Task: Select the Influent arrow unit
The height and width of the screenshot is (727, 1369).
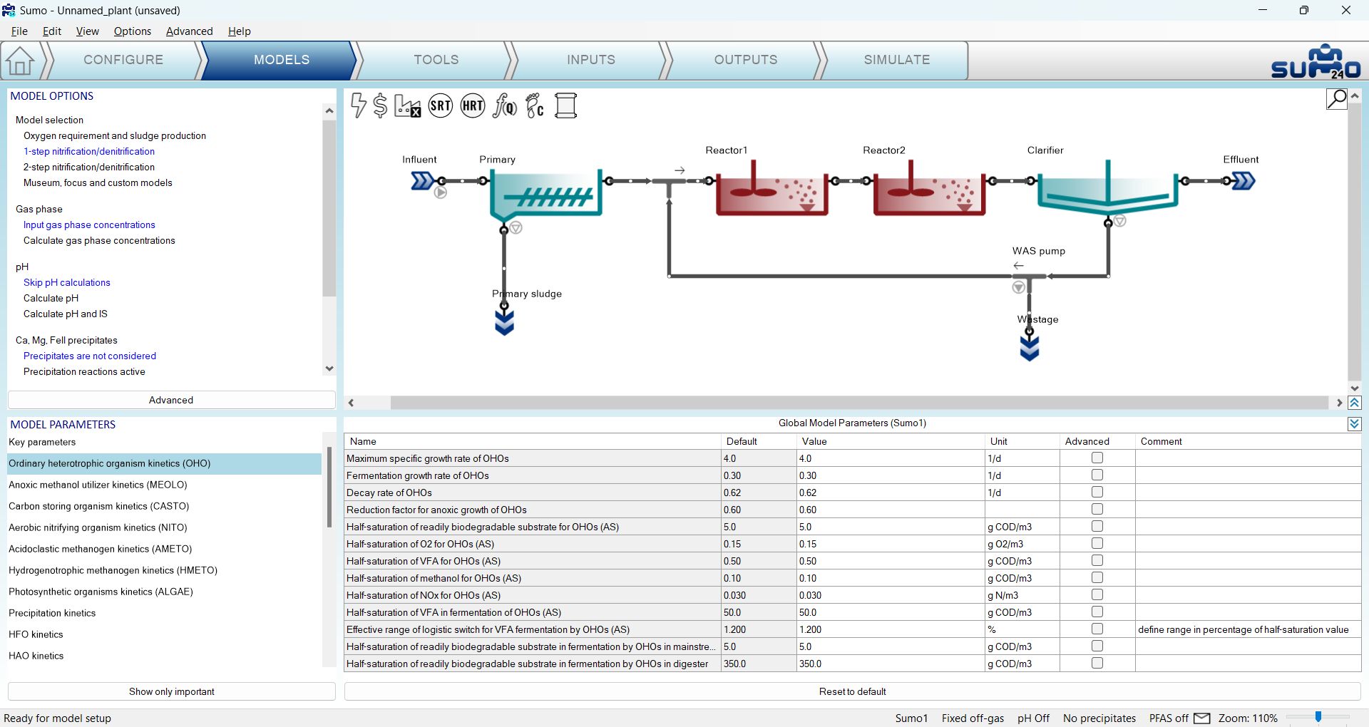Action: pyautogui.click(x=421, y=181)
